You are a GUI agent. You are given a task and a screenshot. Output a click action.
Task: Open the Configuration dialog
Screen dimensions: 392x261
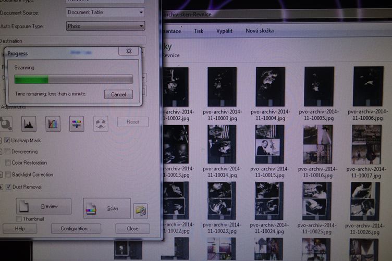coord(76,229)
